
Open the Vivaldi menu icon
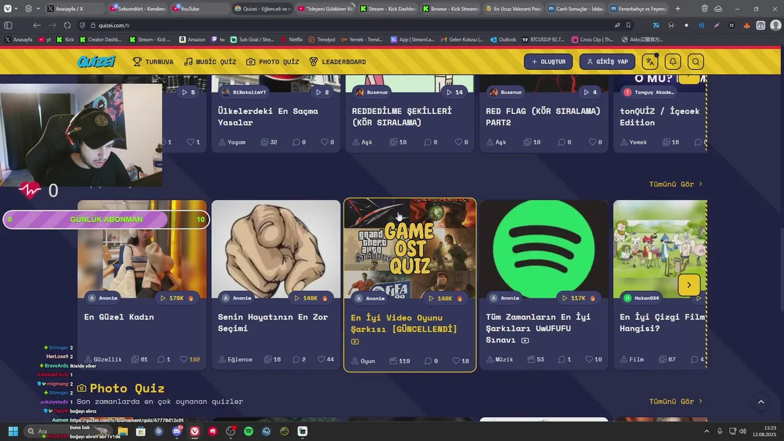[x=7, y=9]
